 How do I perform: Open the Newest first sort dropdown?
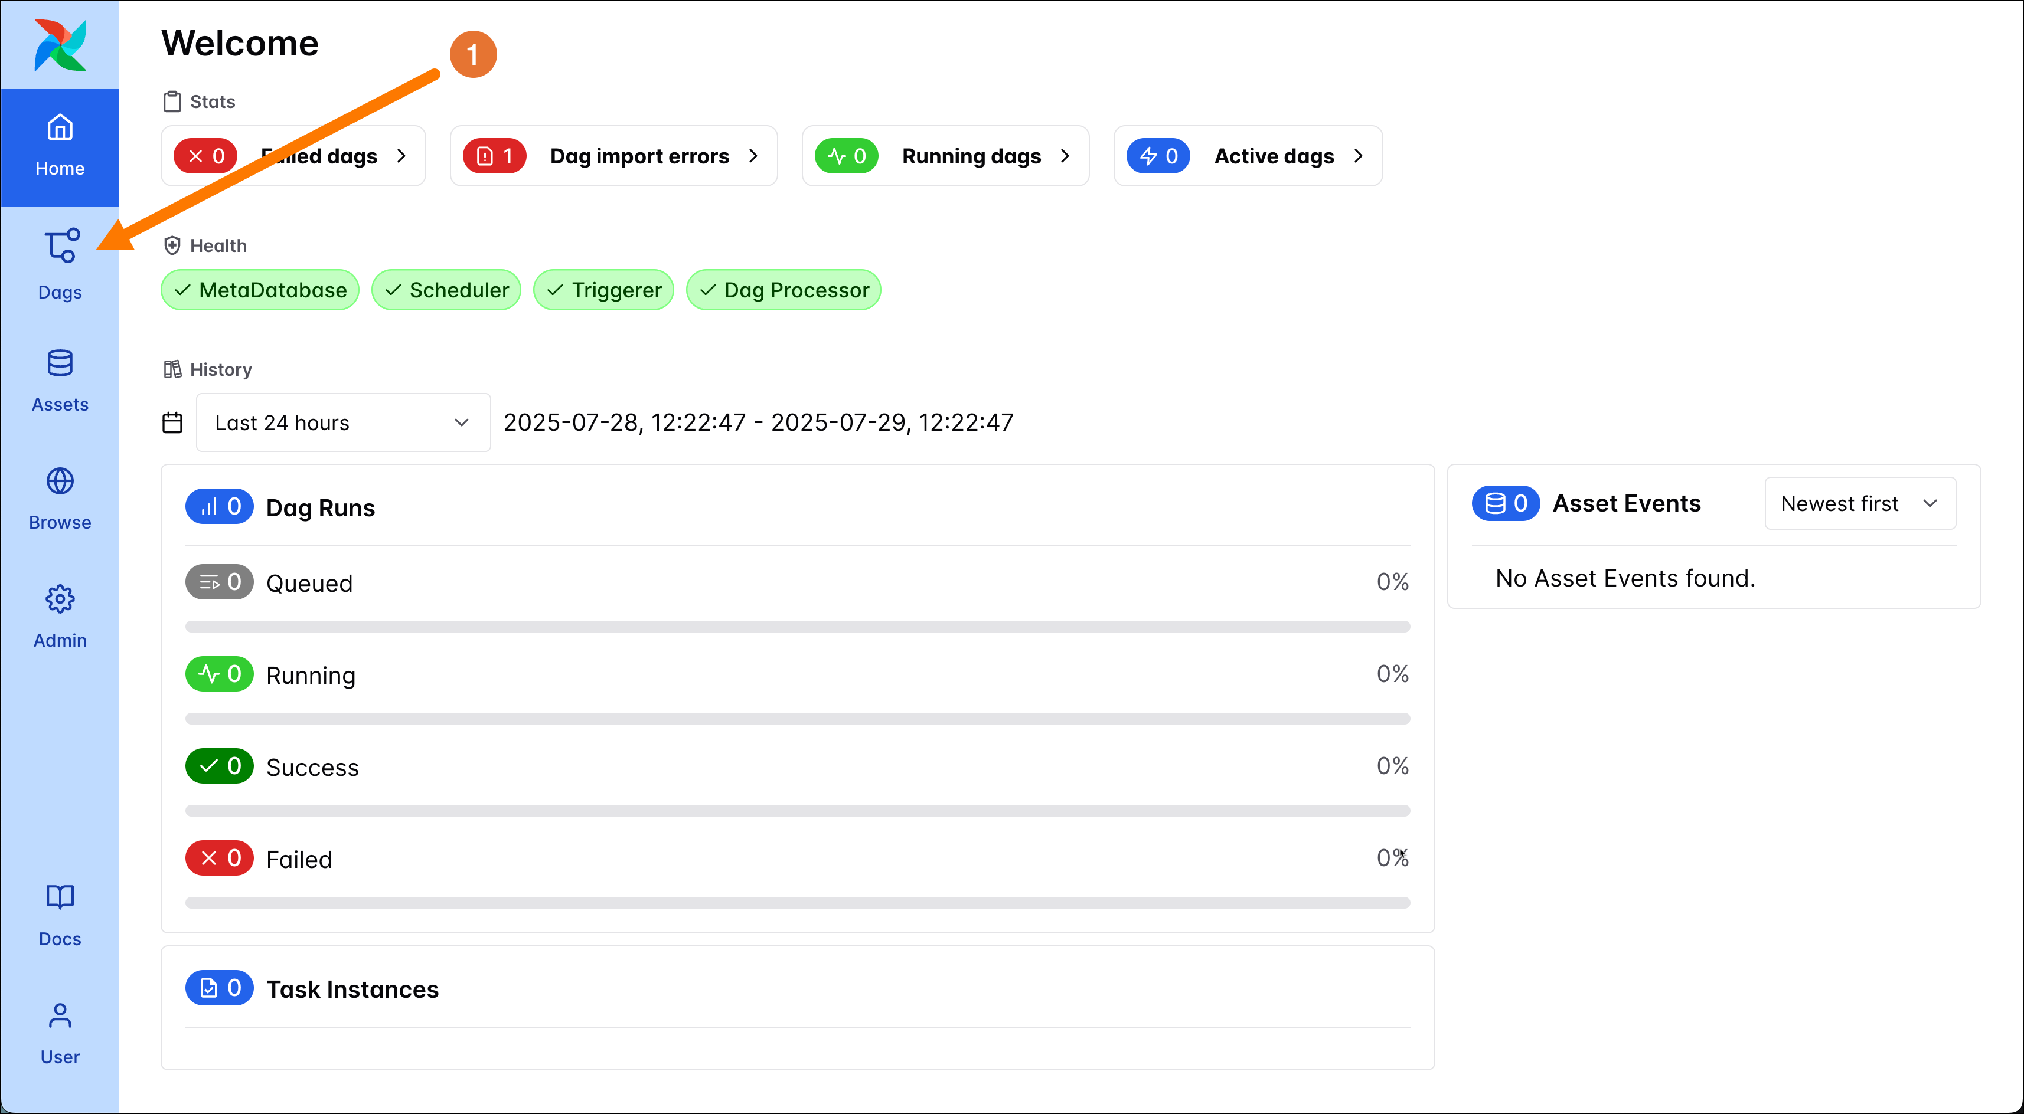click(1859, 503)
